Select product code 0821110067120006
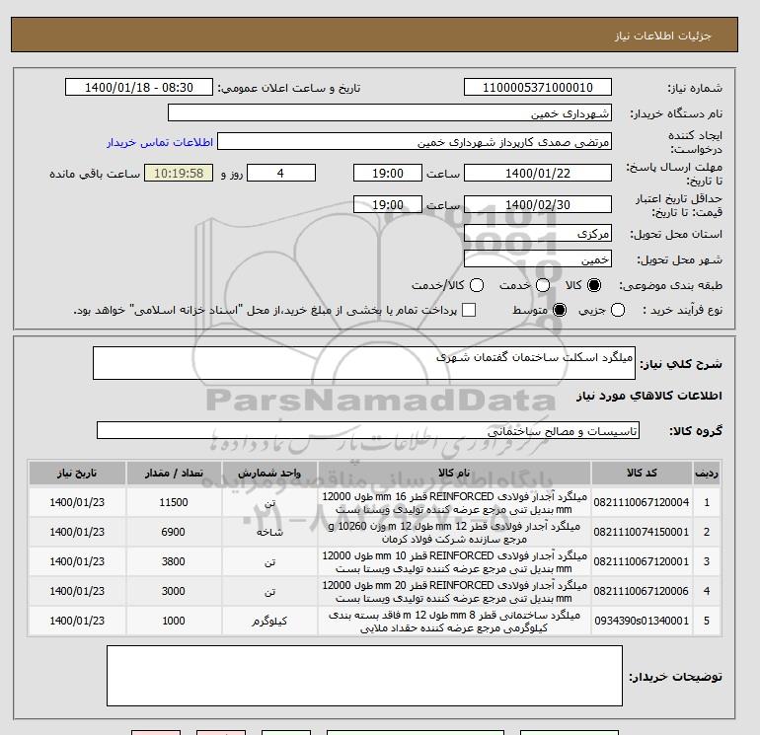The width and height of the screenshot is (760, 735). pos(642,591)
